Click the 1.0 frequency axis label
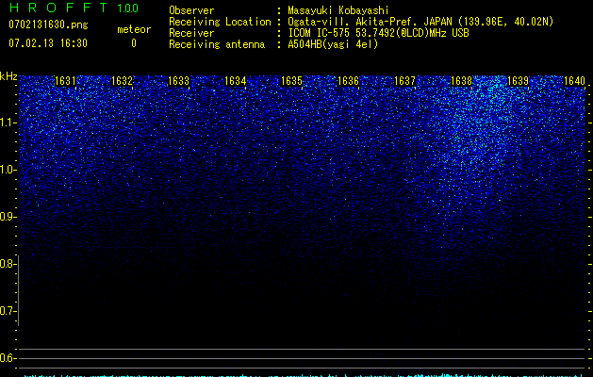This screenshot has height=377, width=593. coord(8,170)
